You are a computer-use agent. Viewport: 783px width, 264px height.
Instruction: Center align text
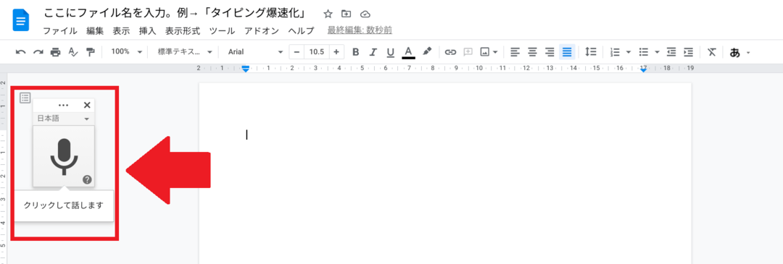(x=532, y=52)
